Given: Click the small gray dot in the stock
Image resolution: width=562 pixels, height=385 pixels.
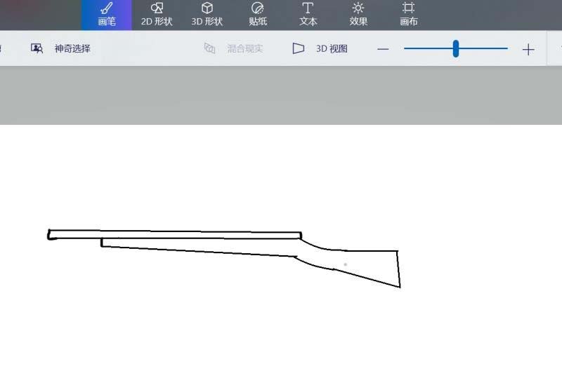Looking at the screenshot, I should [x=345, y=264].
